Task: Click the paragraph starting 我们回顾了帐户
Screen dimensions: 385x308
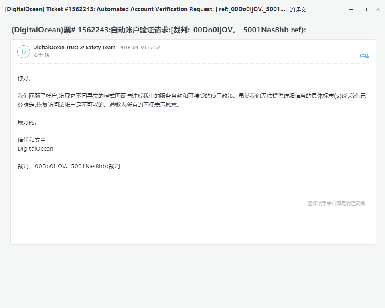Action: [192, 100]
